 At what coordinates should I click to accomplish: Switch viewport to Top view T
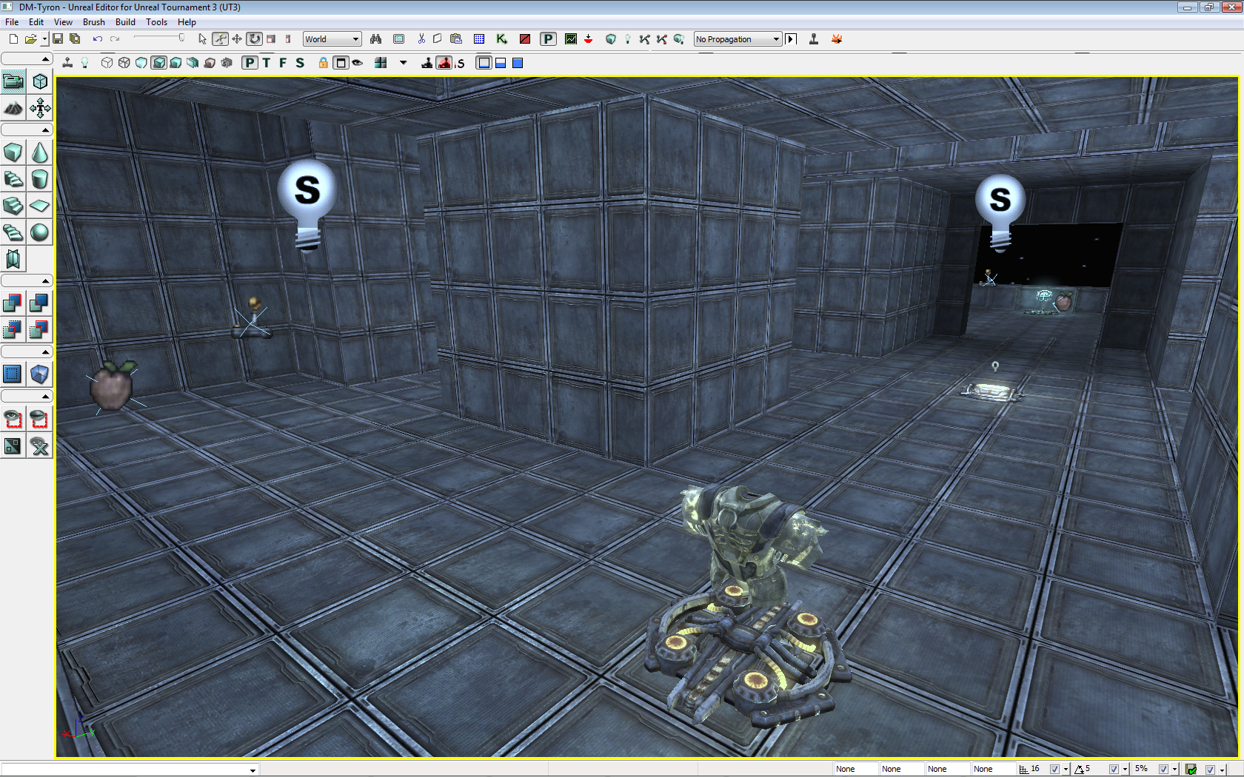tap(267, 63)
